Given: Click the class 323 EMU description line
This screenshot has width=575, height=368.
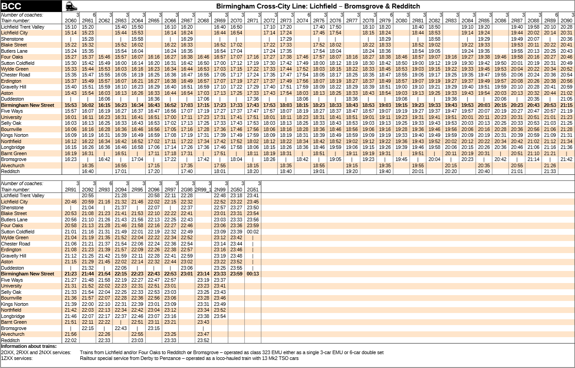Looking at the screenshot, I should coord(231,352).
